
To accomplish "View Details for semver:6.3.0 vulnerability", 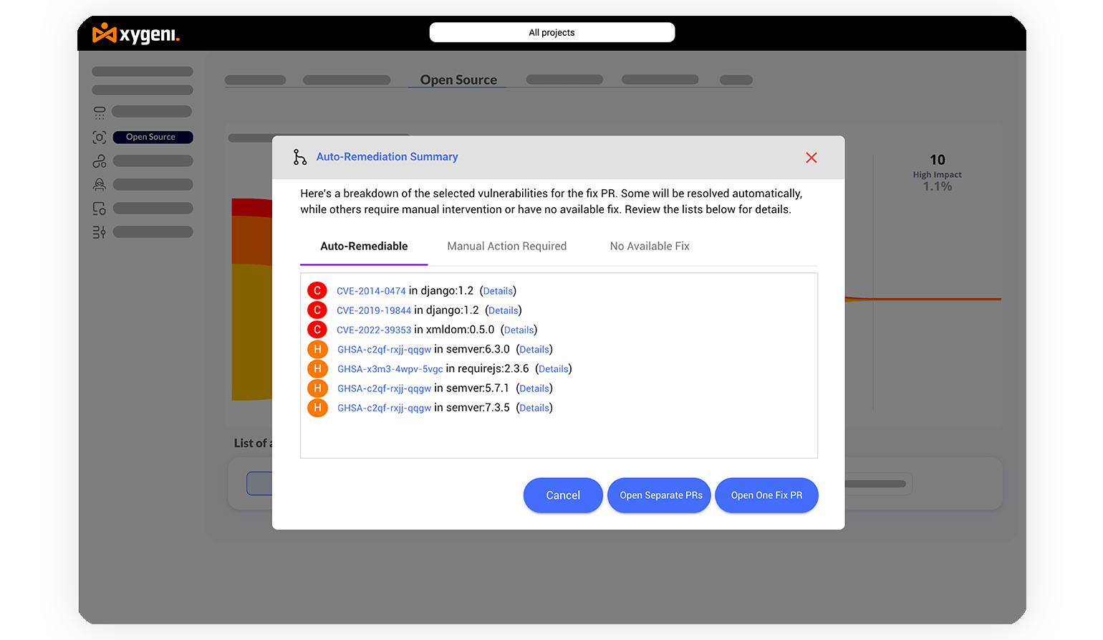I will click(x=534, y=349).
